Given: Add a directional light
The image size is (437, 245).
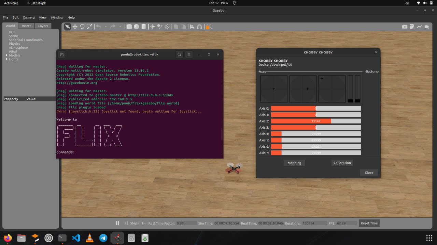Looking at the screenshot, I should tap(167, 27).
